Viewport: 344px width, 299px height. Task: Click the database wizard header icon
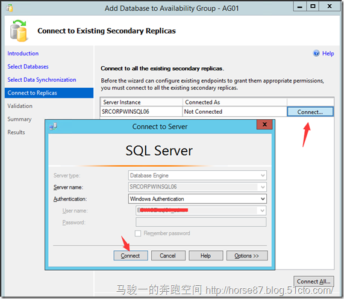pos(19,31)
